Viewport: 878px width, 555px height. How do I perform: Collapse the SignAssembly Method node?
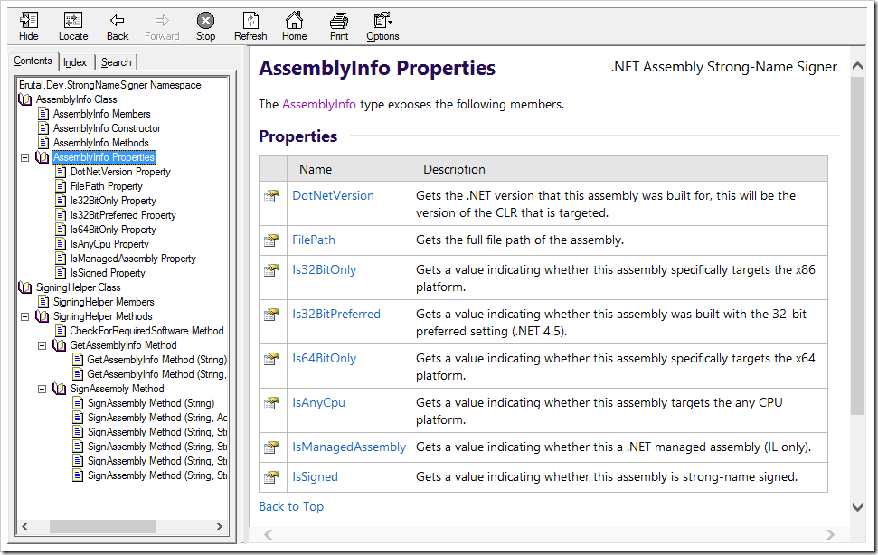(42, 389)
